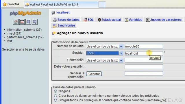This screenshot has height=104, width=185.
Task: Click the Synchronize tab icon
Action: coord(55,26)
